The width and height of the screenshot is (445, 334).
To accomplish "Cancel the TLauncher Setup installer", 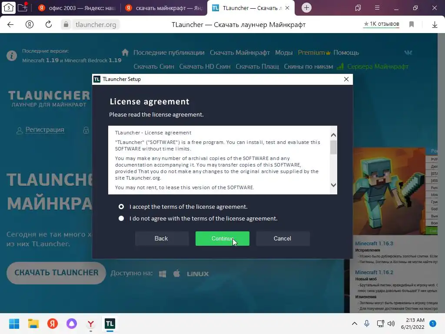I will (282, 239).
